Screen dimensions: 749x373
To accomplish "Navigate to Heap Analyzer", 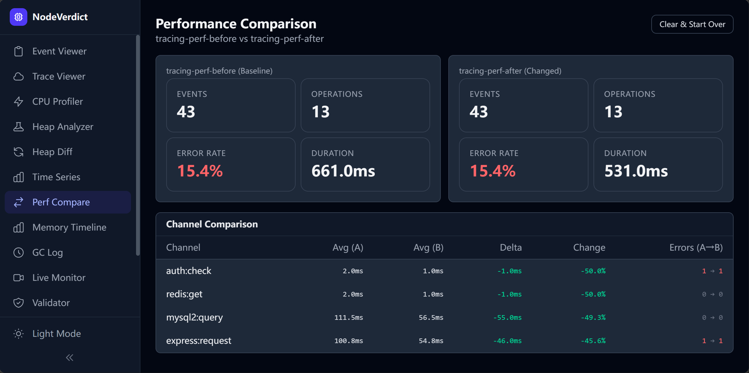I will pyautogui.click(x=68, y=127).
